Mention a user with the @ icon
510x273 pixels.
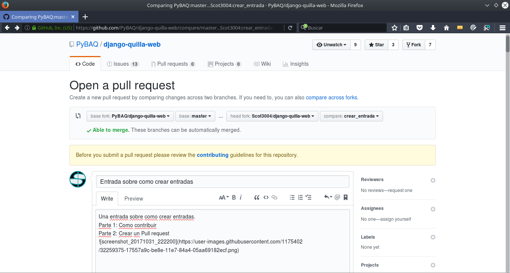[x=337, y=198]
